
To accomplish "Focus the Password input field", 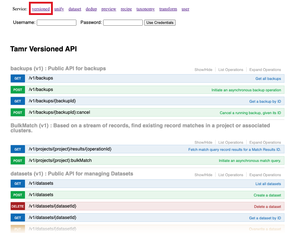I will (x=123, y=22).
